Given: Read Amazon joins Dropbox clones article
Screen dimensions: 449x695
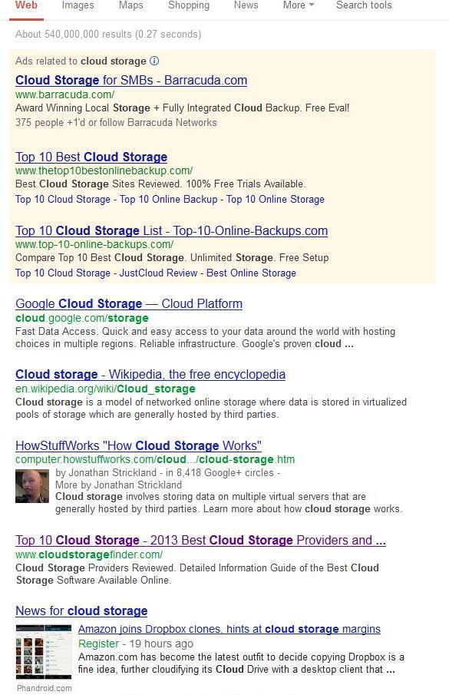Looking at the screenshot, I should tap(229, 630).
